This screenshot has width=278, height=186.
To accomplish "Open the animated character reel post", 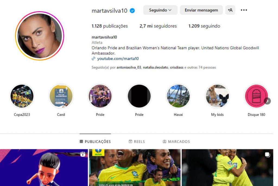I will pyautogui.click(x=44, y=167).
